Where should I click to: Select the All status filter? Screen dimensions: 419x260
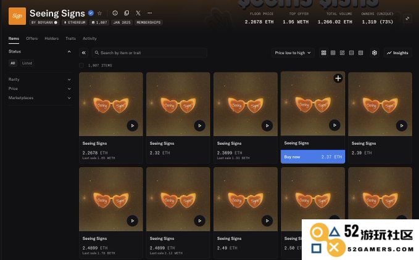[x=12, y=63]
